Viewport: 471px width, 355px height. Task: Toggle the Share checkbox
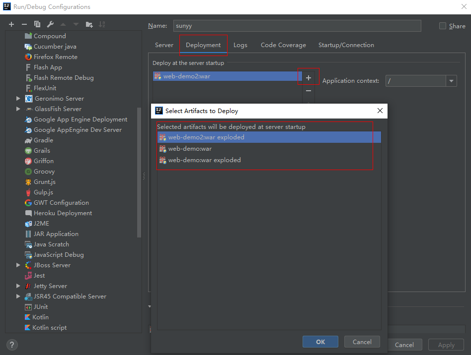click(x=443, y=26)
